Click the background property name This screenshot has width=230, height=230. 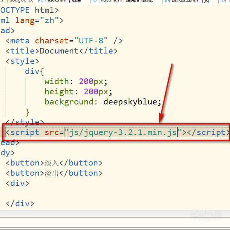tap(69, 102)
